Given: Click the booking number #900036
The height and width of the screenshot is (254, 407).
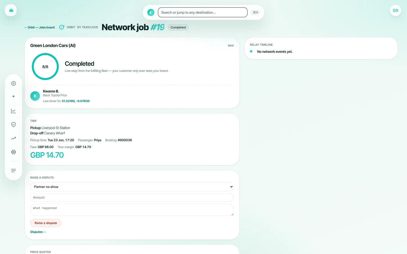Looking at the screenshot, I should (125, 140).
